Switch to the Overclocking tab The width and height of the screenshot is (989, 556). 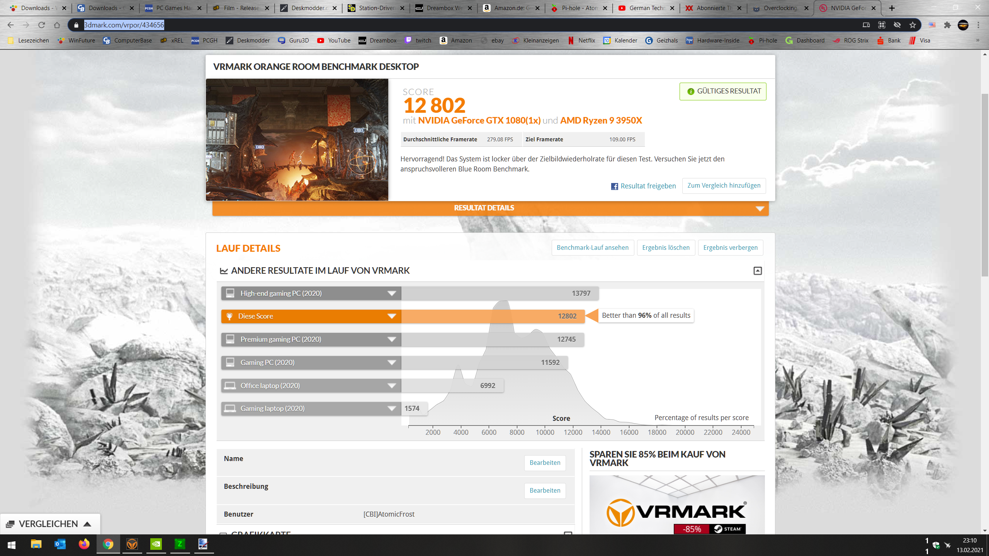pyautogui.click(x=780, y=8)
